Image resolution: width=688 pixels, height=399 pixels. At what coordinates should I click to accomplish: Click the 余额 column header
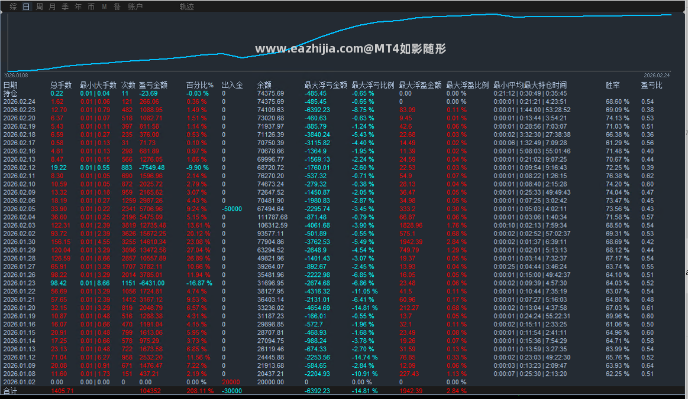264,85
